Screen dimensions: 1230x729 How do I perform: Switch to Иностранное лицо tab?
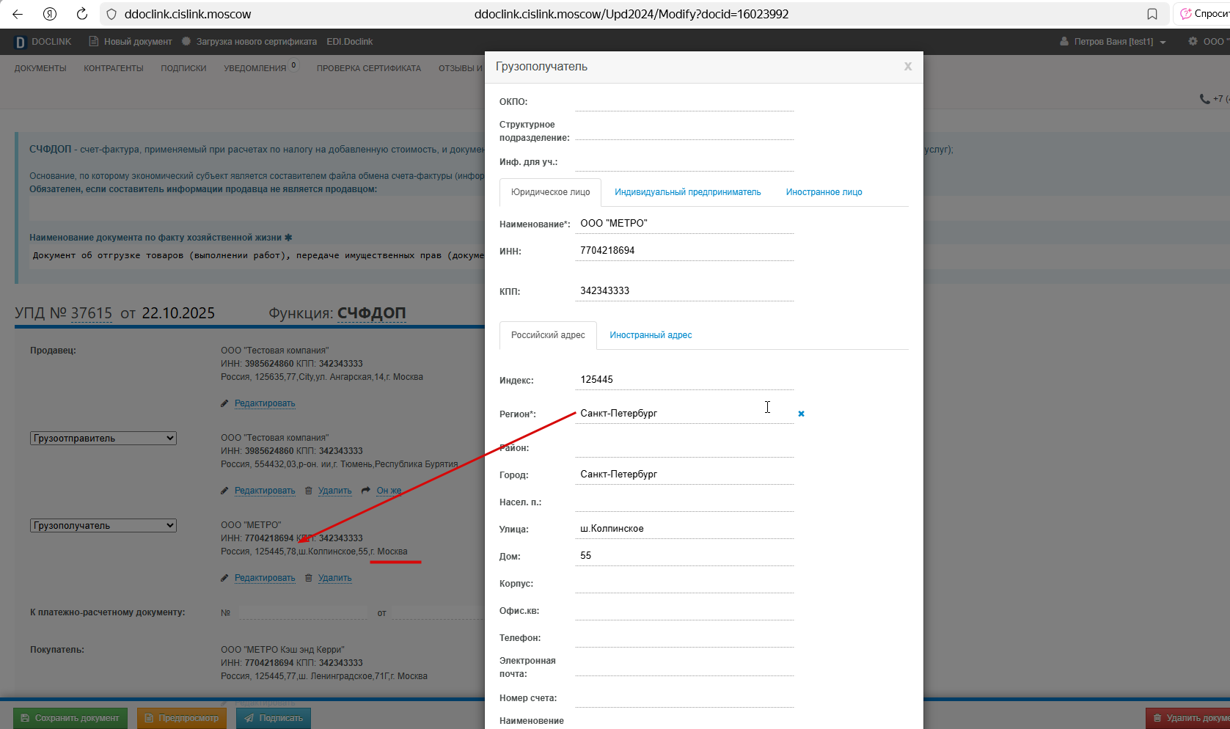[824, 192]
